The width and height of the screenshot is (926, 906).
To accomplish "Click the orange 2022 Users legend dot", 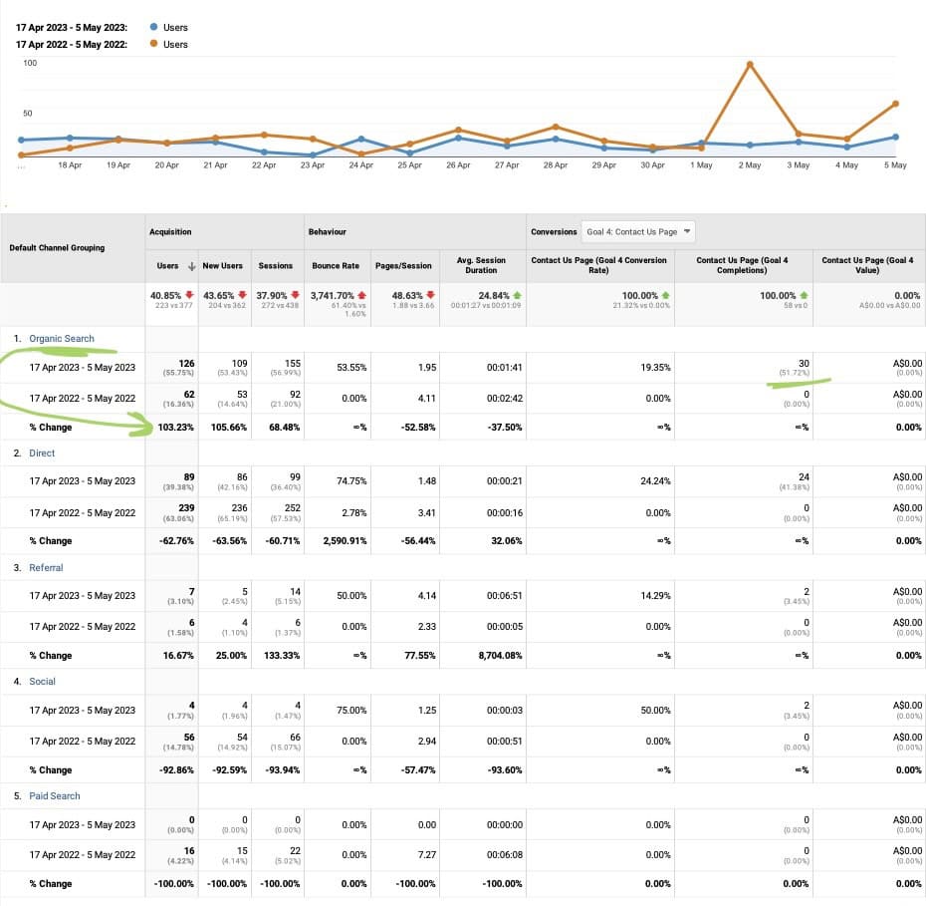I will (153, 43).
